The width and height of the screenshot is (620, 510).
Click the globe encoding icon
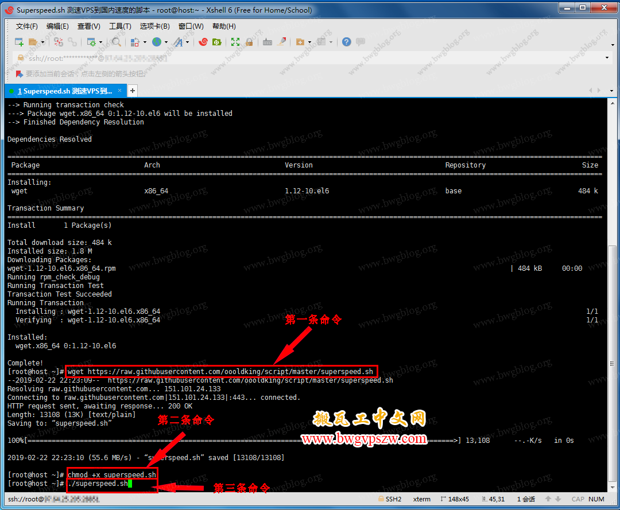point(157,42)
